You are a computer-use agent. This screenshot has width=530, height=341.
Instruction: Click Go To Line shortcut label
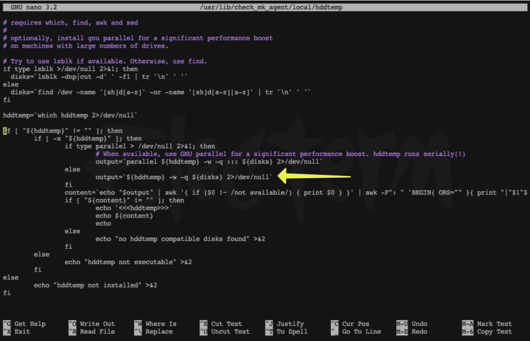[x=361, y=332]
